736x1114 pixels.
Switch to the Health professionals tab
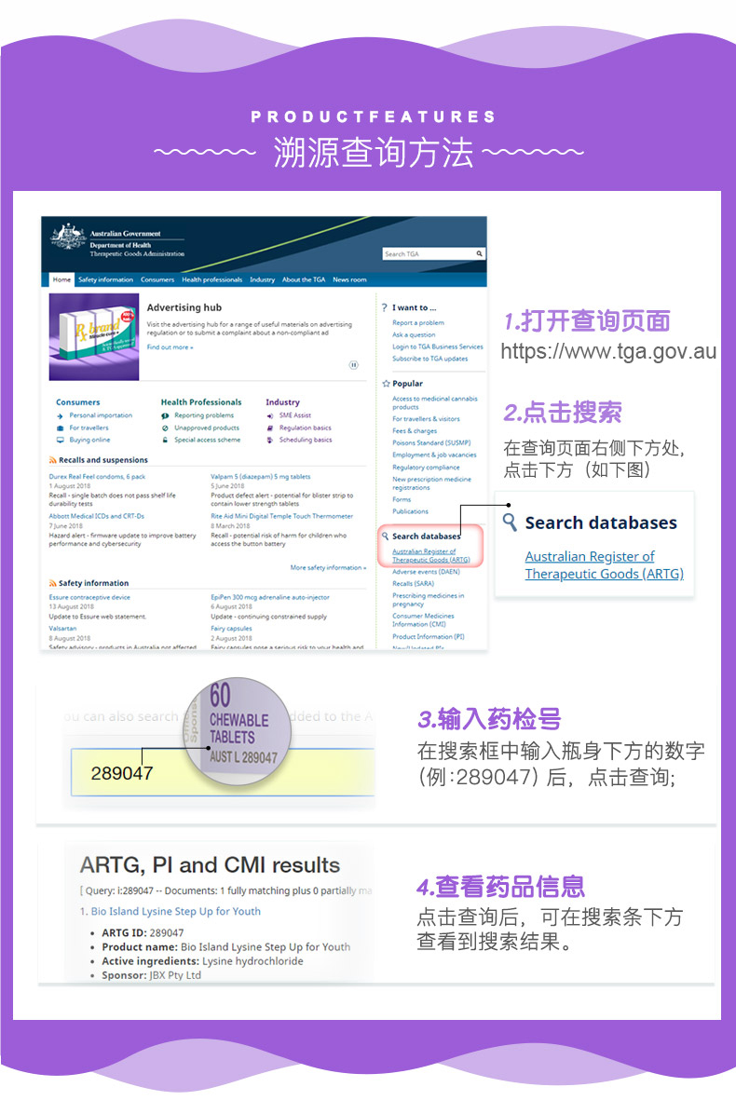coord(211,279)
